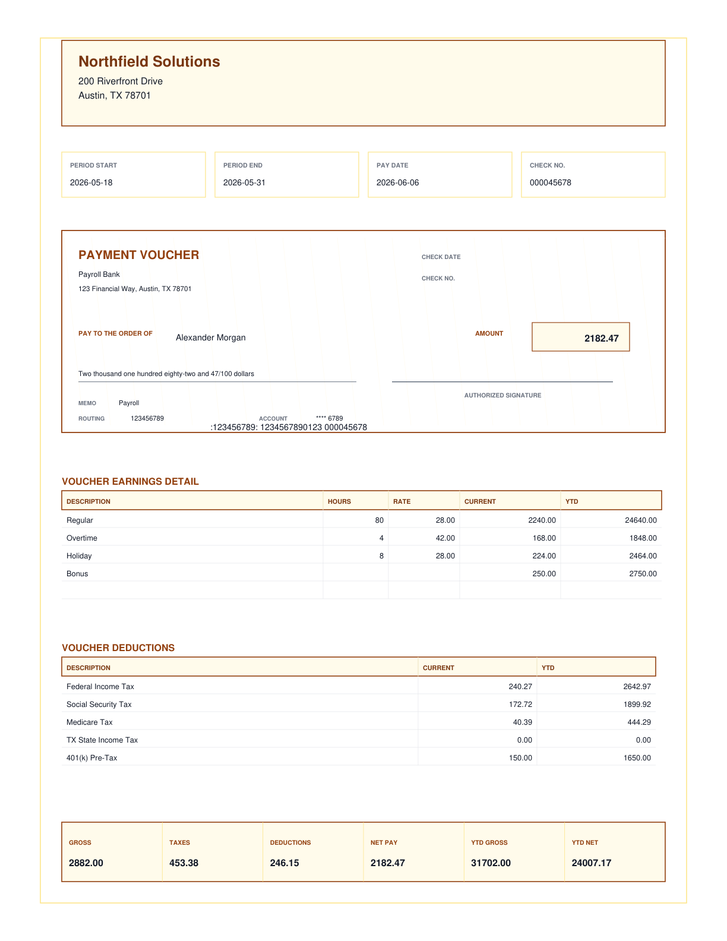Click the Bonus current amount 250.00
727x941 pixels.
544,574
